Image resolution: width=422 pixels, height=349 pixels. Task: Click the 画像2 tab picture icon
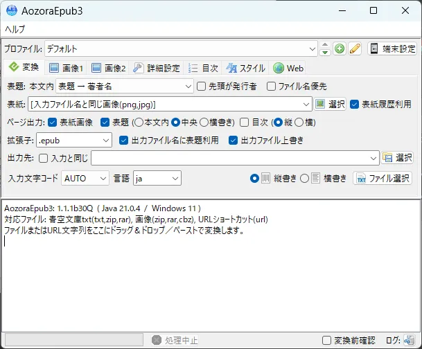(x=96, y=69)
